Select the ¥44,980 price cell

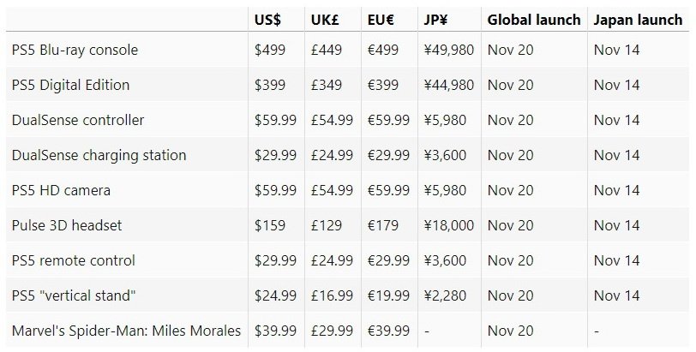(x=448, y=86)
